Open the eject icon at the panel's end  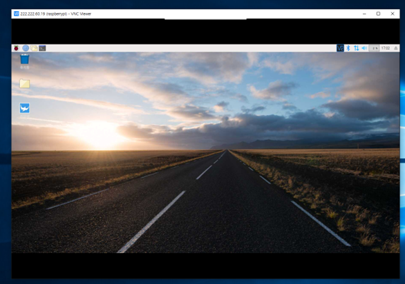click(x=396, y=48)
